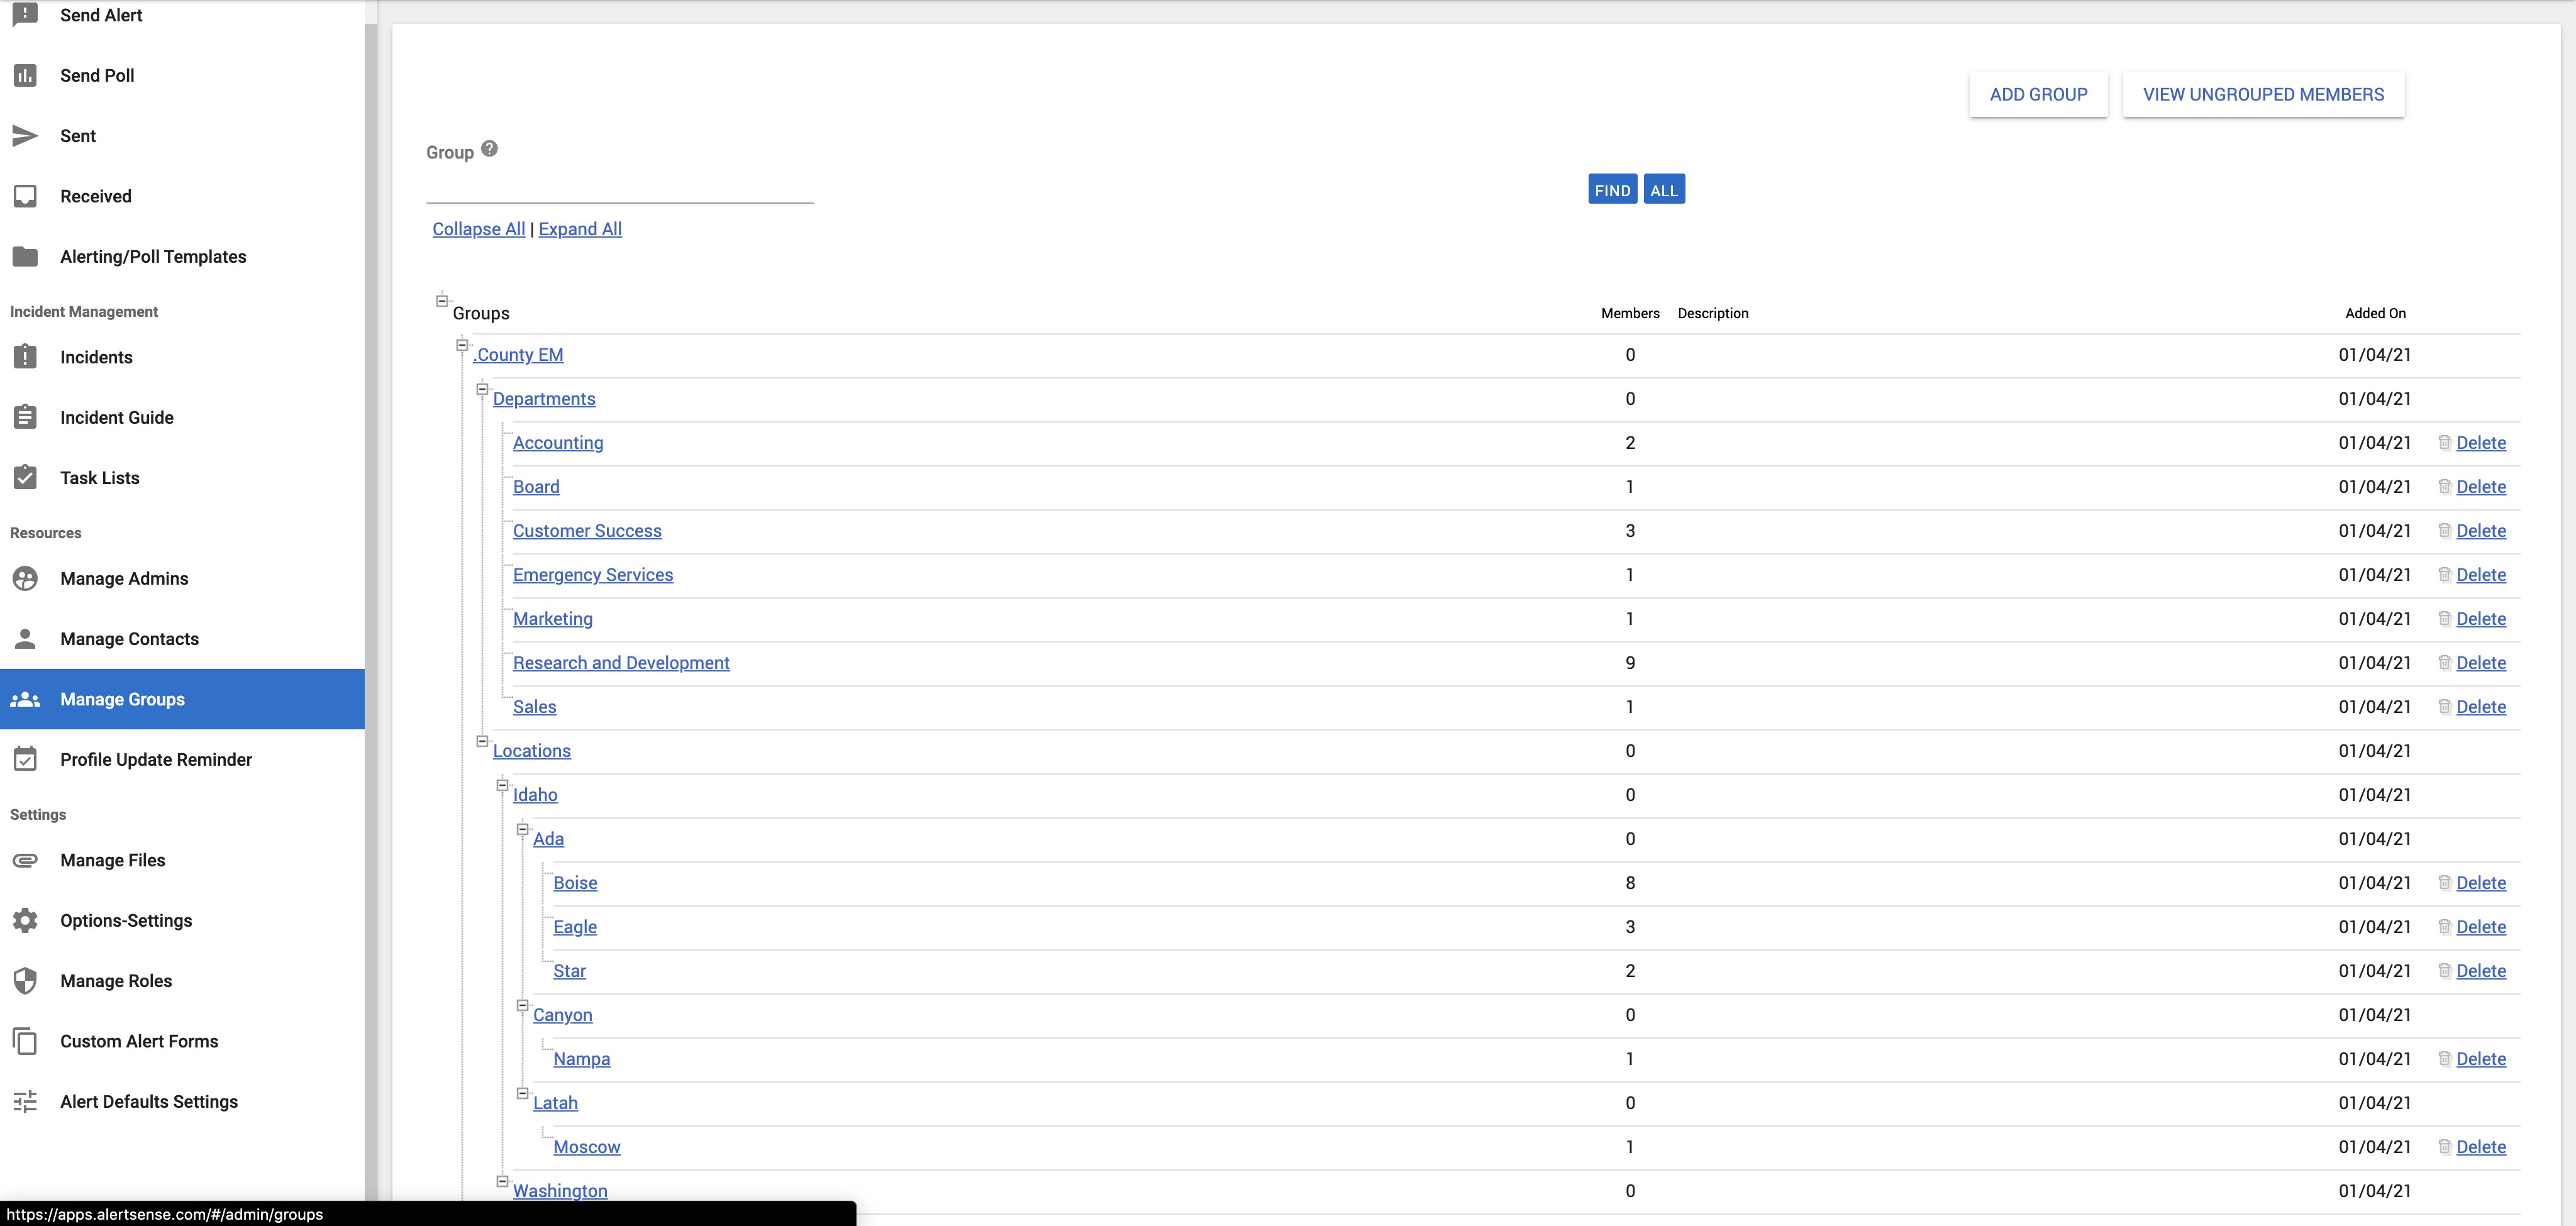Click trash icon in the Marketing row

[2444, 618]
